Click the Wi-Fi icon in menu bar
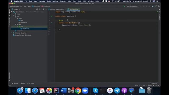The image size is (169, 95). tap(112, 1)
